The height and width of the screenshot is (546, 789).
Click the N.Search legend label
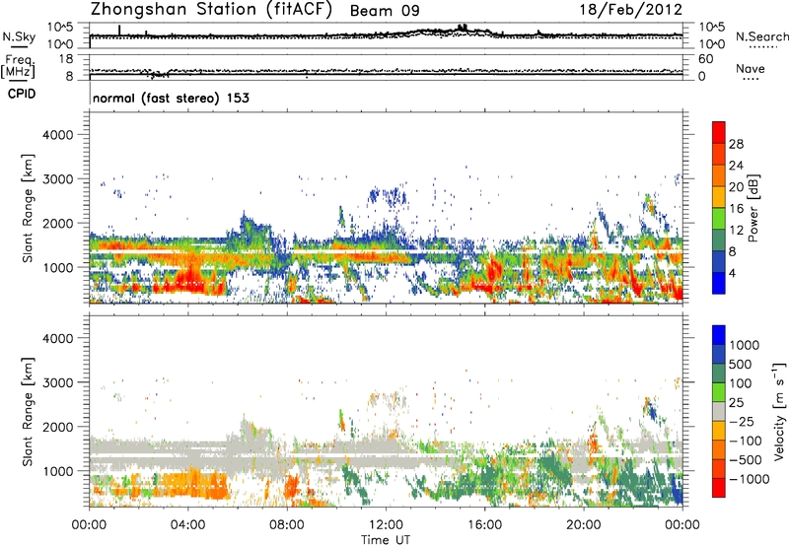[761, 36]
